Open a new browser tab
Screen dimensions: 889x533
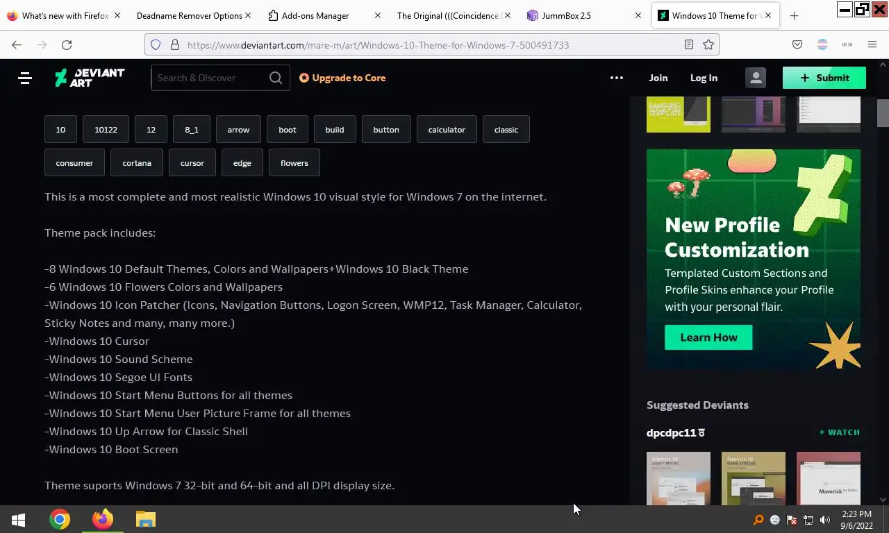(795, 15)
